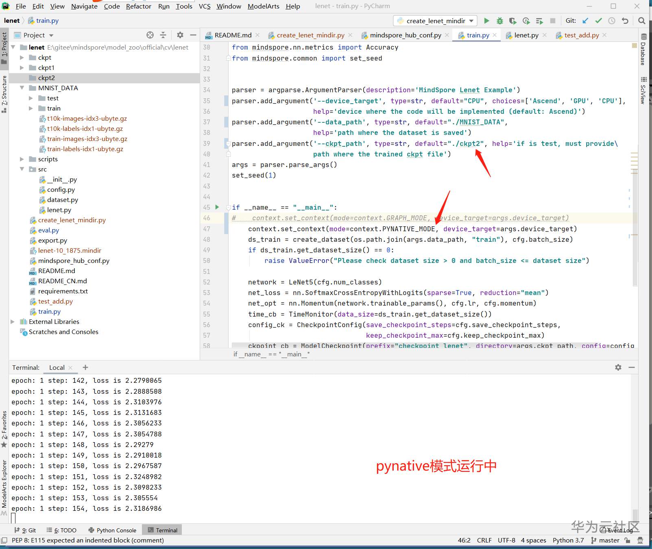
Task: Open the SciView side panel
Action: click(x=643, y=90)
